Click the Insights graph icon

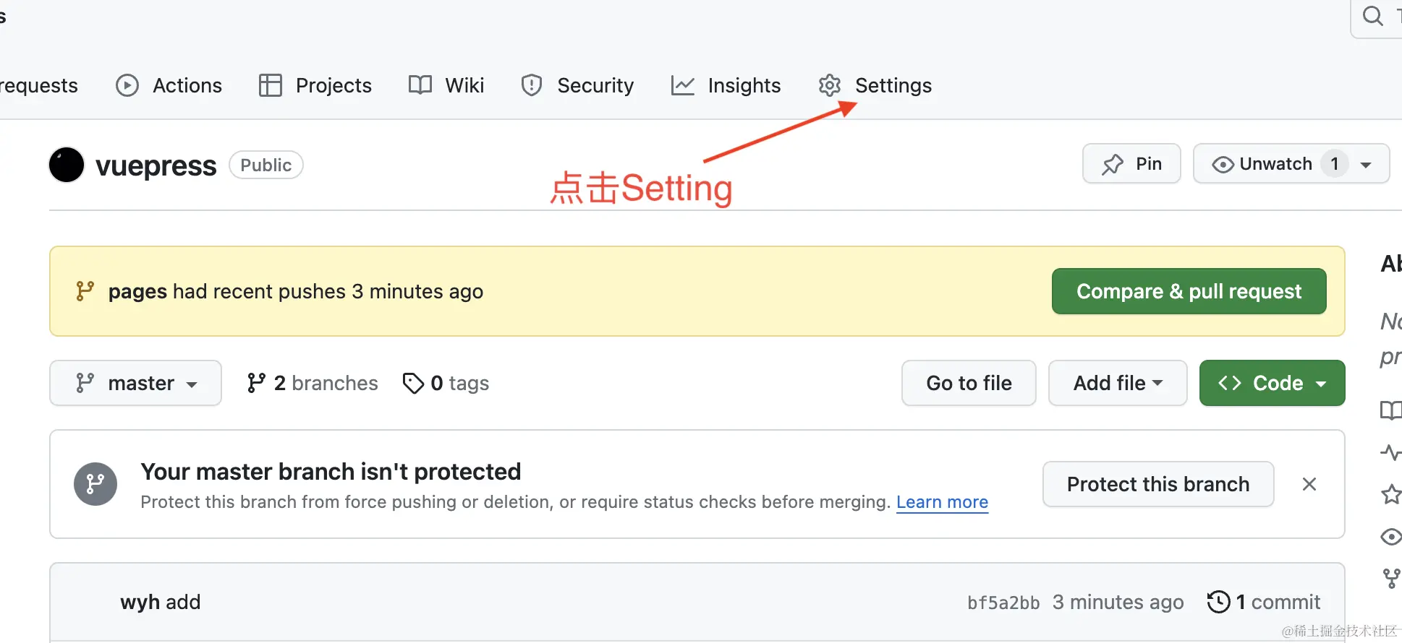click(683, 85)
